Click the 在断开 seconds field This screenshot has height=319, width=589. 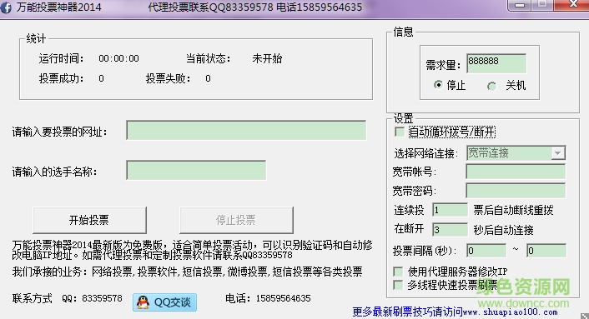pyautogui.click(x=450, y=229)
